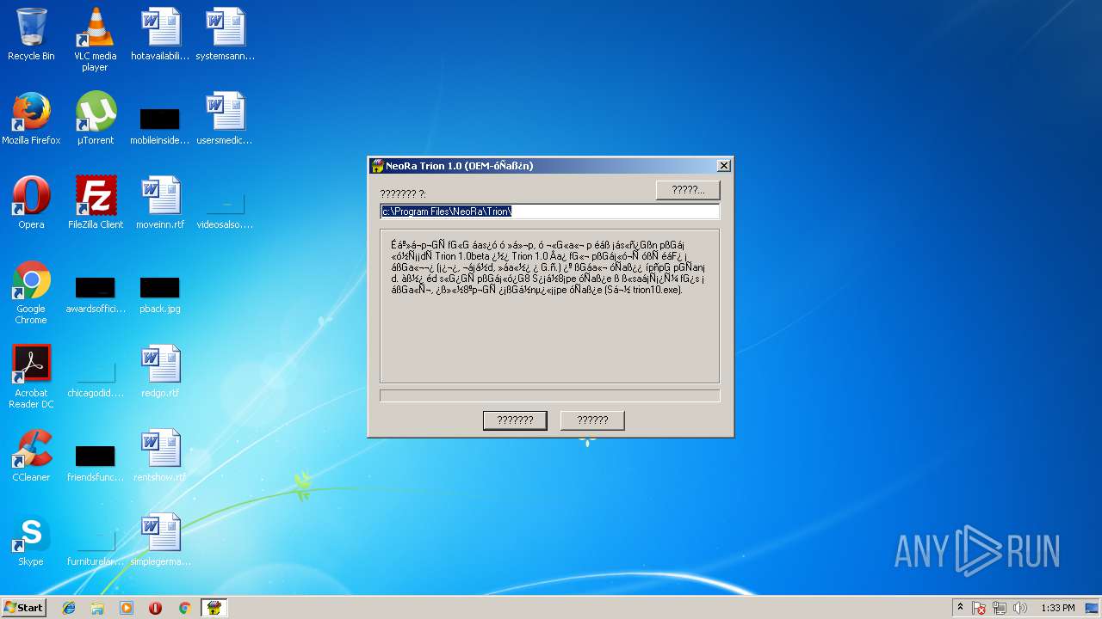This screenshot has width=1102, height=619.
Task: Open Windows Media Player from taskbar
Action: coord(127,608)
